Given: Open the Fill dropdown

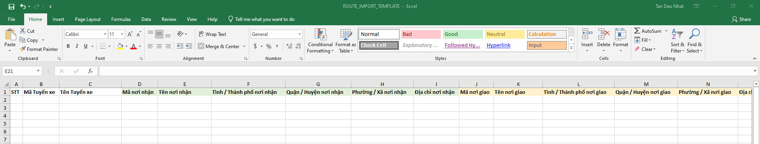Looking at the screenshot, I should coord(643,40).
